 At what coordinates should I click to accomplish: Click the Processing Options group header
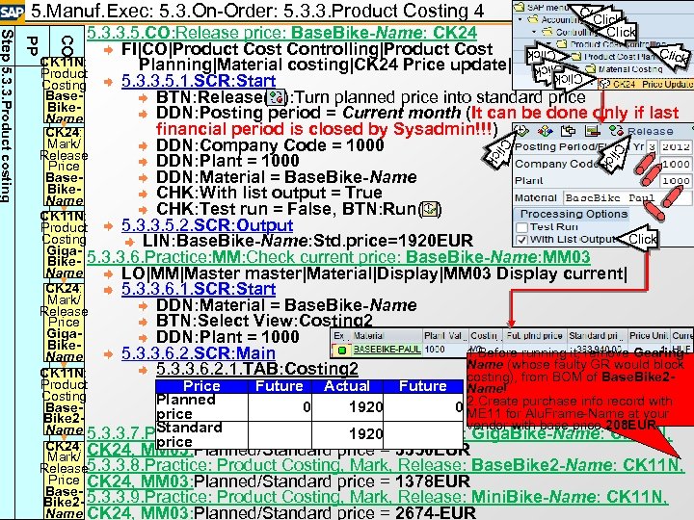[574, 214]
